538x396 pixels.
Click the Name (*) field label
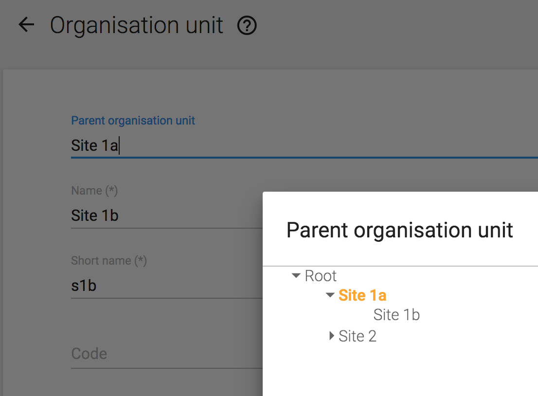point(94,191)
